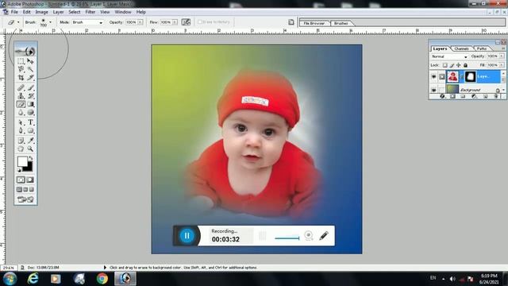Select the Lasso tool
Viewport: 508px width, 286px height.
(21, 69)
